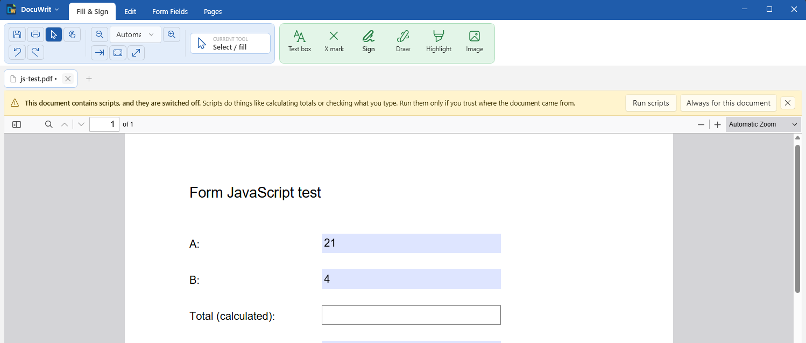Open the toolbar Automatic zoom dropdown

point(136,34)
